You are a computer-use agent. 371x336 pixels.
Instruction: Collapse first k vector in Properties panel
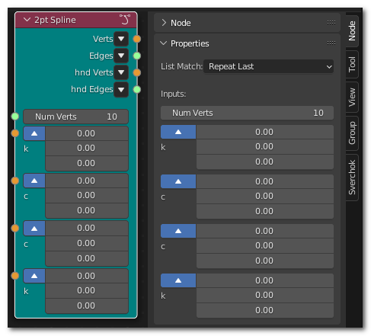(x=178, y=132)
